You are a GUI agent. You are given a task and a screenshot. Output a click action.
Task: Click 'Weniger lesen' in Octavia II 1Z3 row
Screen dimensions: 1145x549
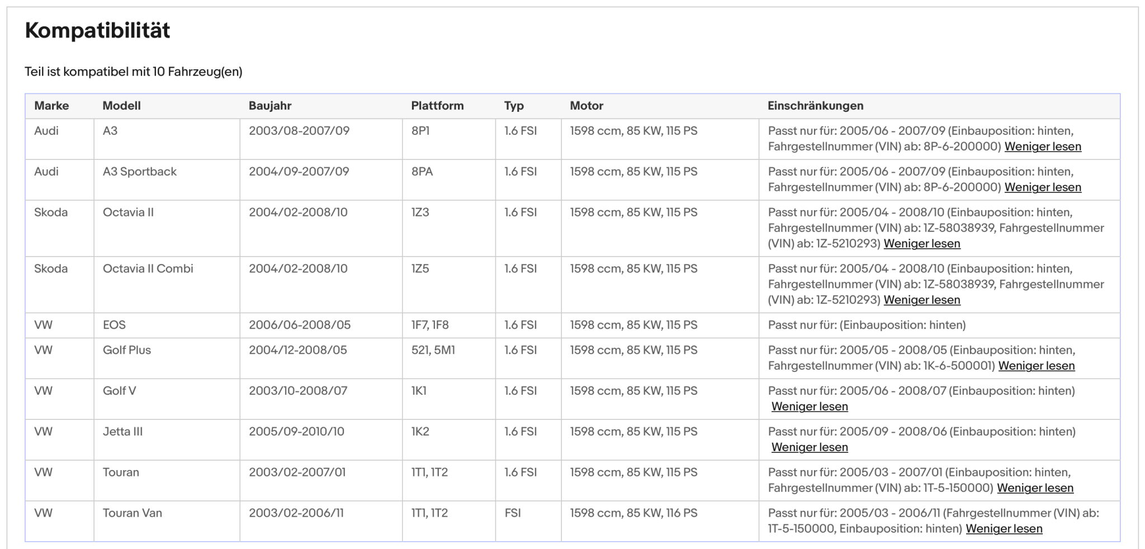click(x=922, y=244)
